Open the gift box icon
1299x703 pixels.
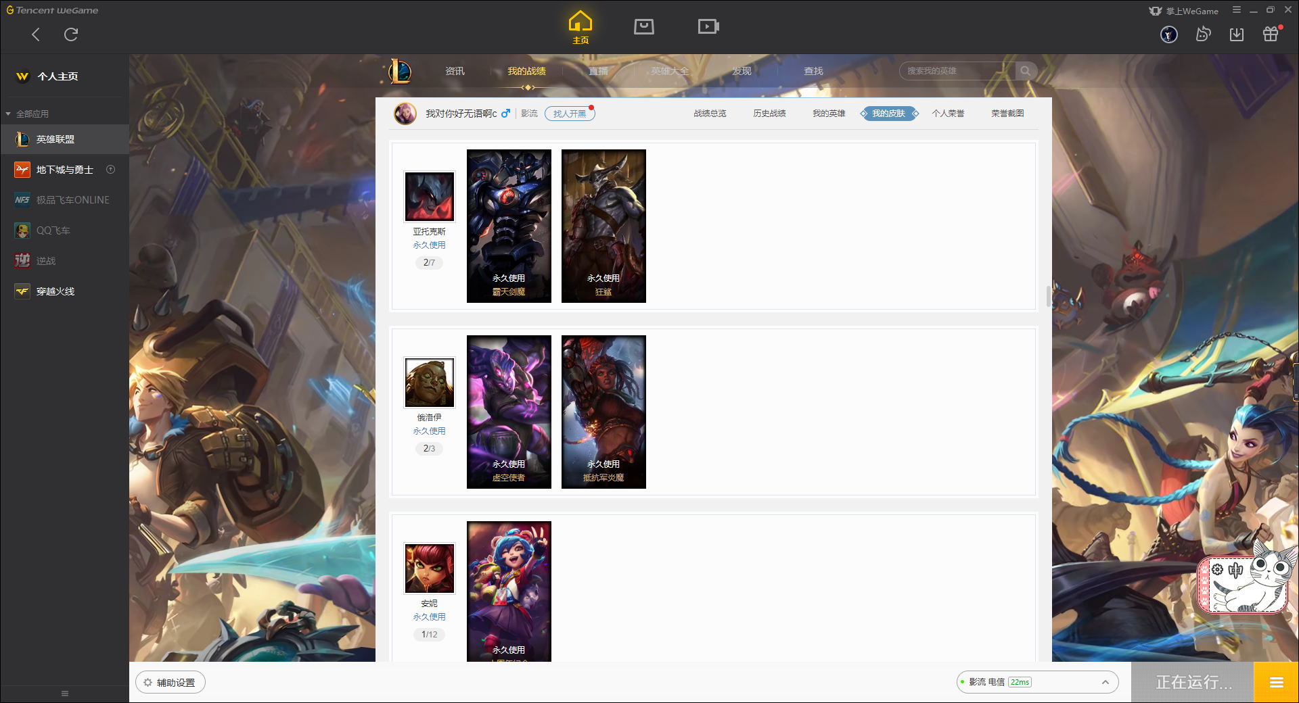coord(1271,34)
